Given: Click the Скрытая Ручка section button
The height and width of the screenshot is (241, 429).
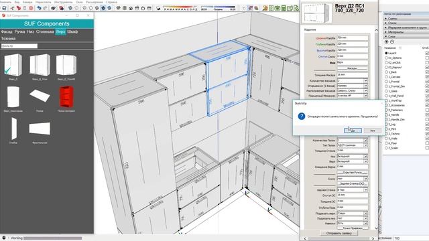Looking at the screenshot, I should 353,173.
